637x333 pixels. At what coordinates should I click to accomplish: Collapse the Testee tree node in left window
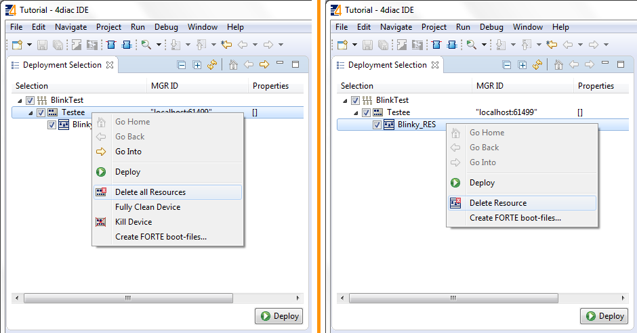[30, 112]
